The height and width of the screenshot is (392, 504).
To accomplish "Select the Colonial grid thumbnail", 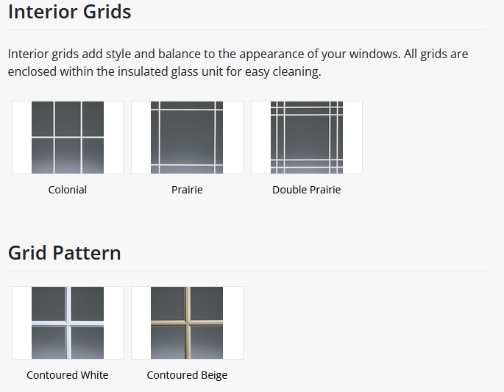I will tap(68, 138).
